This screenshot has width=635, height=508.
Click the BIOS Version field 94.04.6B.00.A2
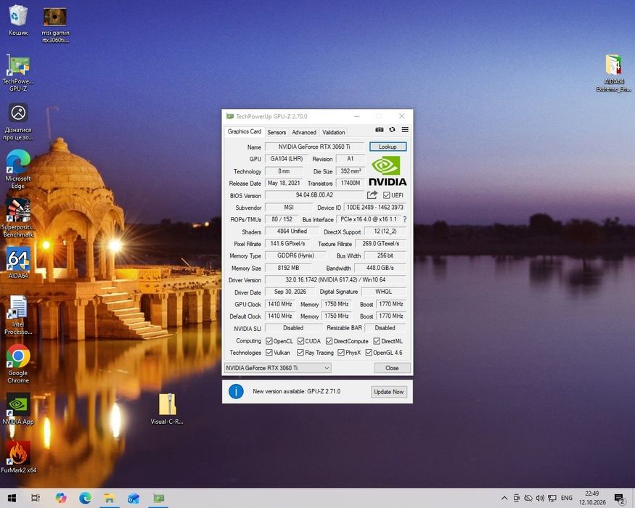(315, 195)
